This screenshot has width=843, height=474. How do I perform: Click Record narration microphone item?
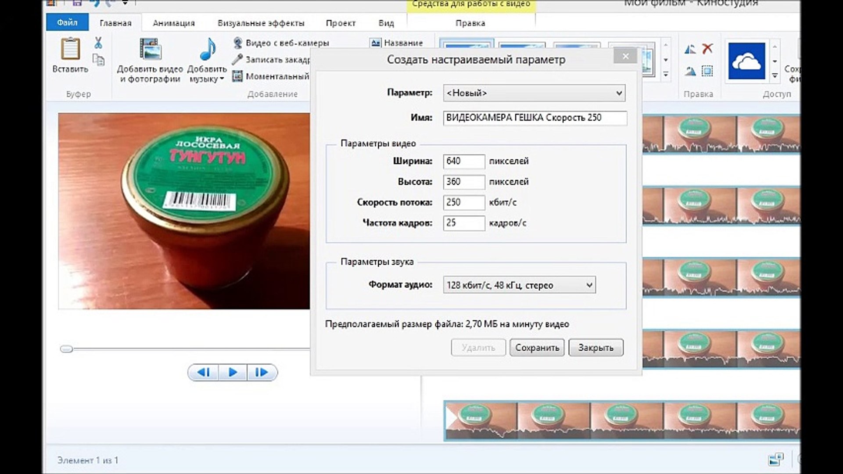[271, 60]
